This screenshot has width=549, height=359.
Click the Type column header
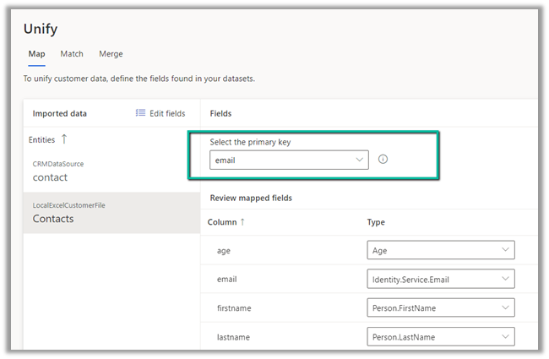376,222
